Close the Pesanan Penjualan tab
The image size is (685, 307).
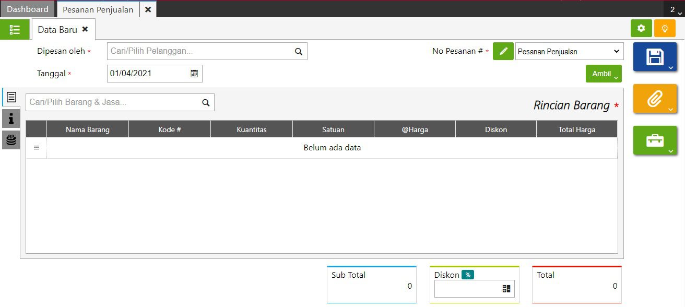(x=148, y=9)
